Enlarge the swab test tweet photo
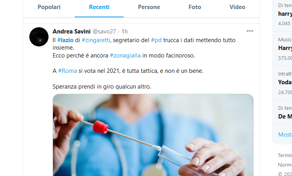Image resolution: width=292 pixels, height=176 pixels. (153, 135)
